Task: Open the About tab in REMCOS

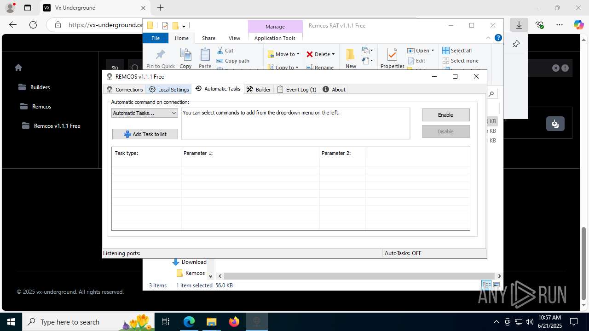Action: (x=334, y=90)
